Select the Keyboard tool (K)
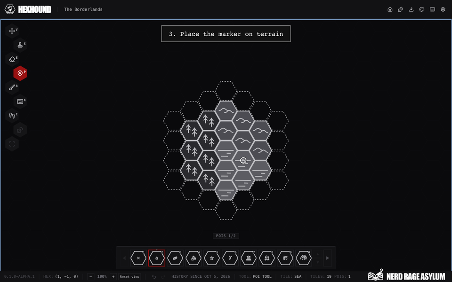The image size is (452, 282). 20,102
